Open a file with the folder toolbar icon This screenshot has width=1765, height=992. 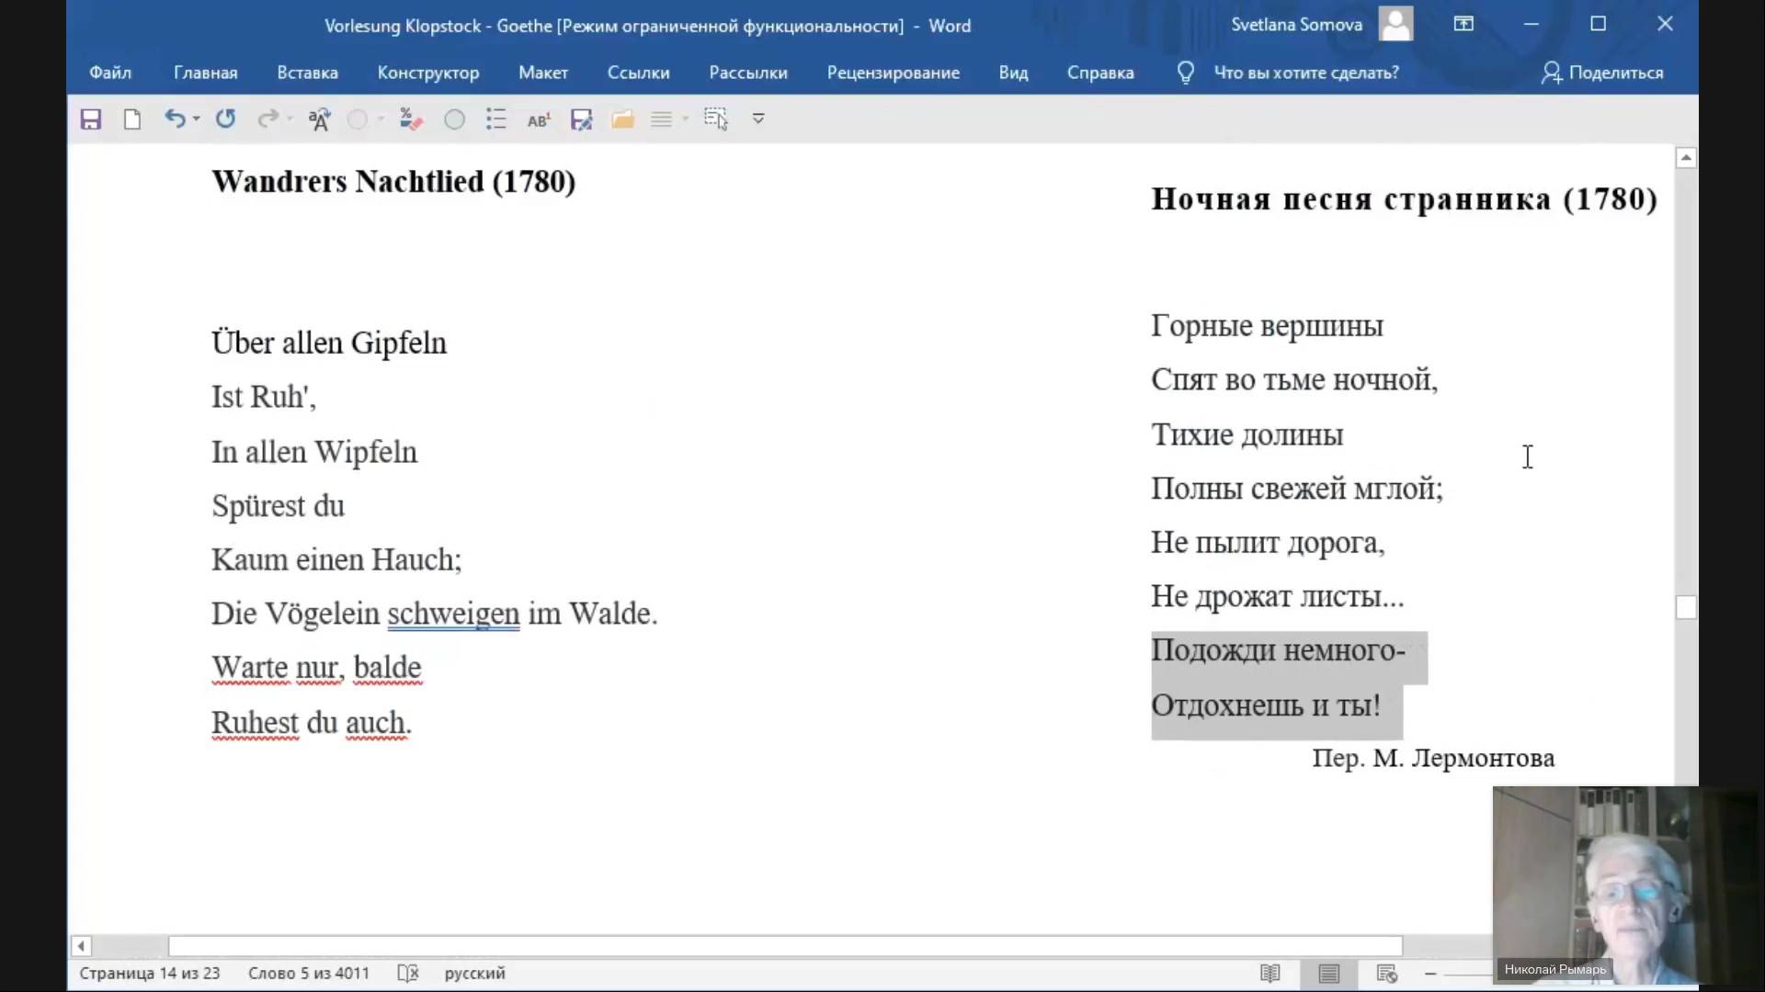click(x=623, y=118)
